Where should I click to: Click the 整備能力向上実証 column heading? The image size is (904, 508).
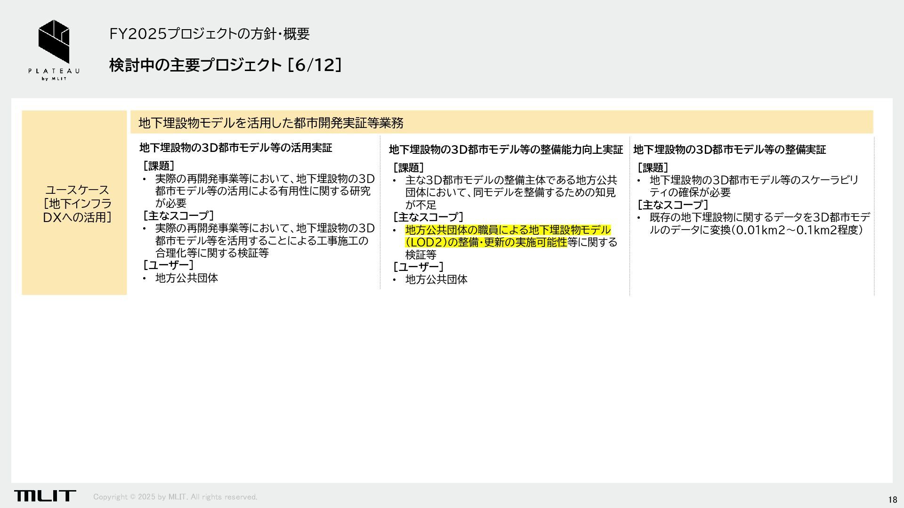[x=506, y=150]
